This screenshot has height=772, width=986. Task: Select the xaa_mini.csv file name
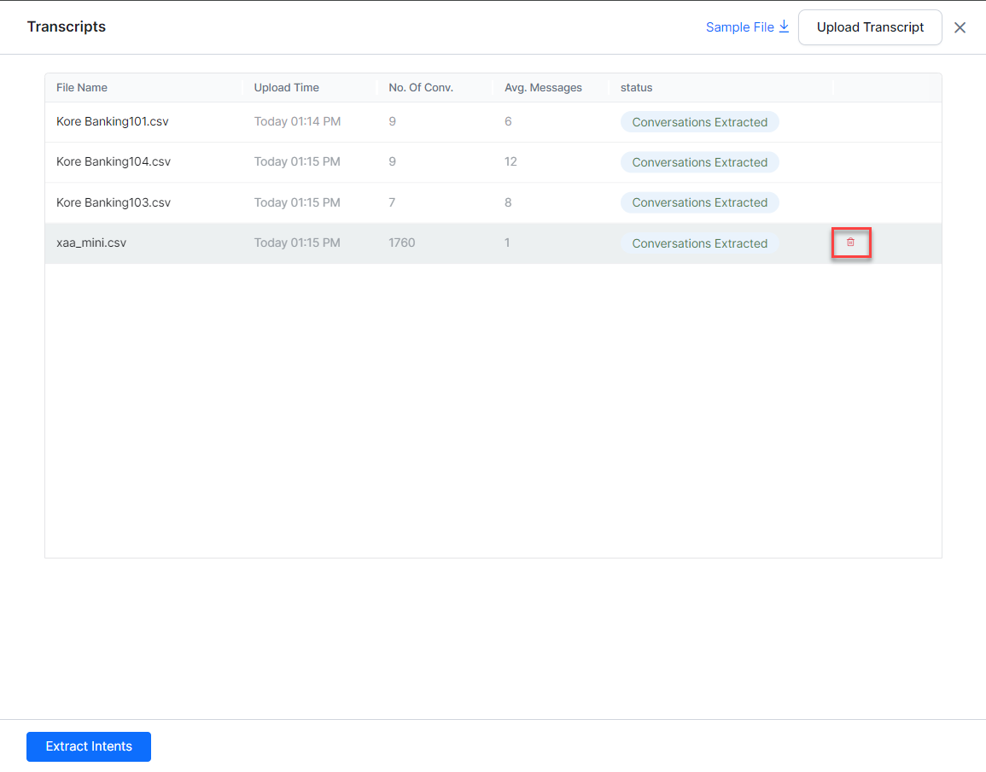coord(91,243)
